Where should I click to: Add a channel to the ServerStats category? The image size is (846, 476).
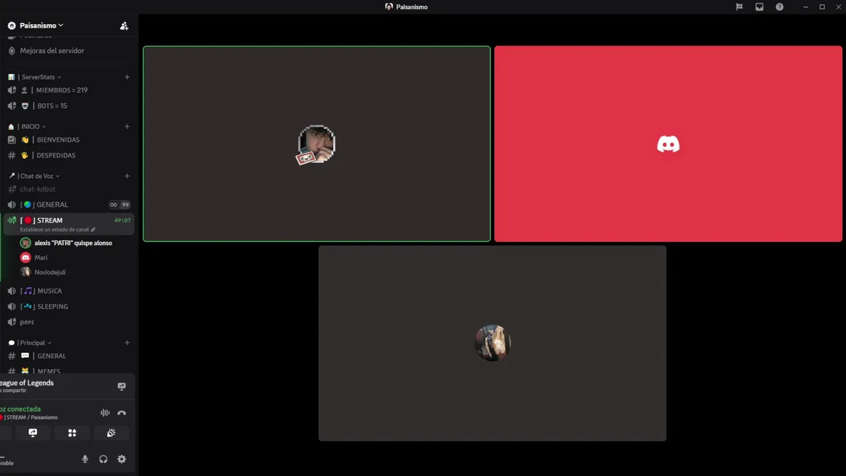click(127, 77)
